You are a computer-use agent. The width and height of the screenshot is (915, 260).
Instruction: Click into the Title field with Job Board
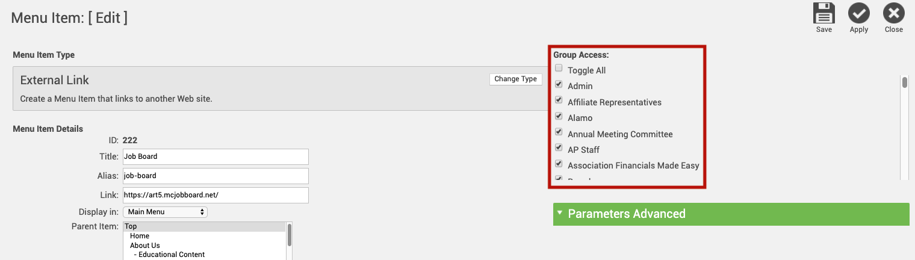click(x=216, y=156)
